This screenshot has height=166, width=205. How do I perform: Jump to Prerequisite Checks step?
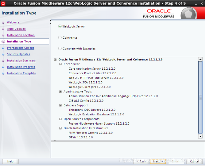[x=21, y=48]
